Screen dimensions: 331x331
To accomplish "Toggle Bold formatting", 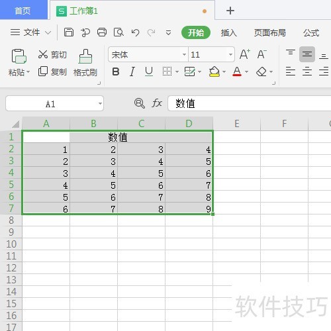I will 116,71.
